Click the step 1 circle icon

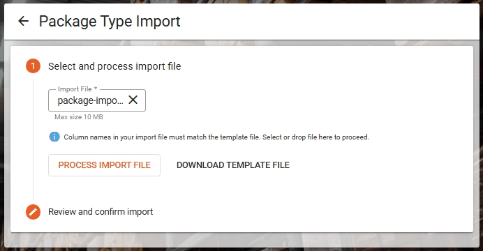(33, 66)
